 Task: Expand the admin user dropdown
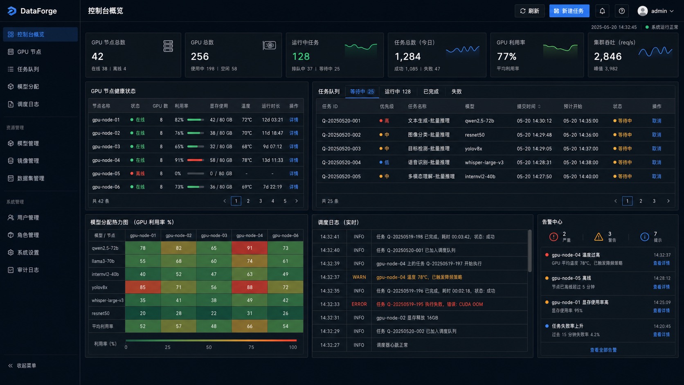pos(656,11)
